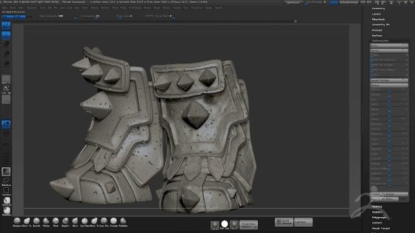The height and width of the screenshot is (233, 415).
Task: Click the top MatCap thumbnail on left shelf
Action: click(7, 201)
